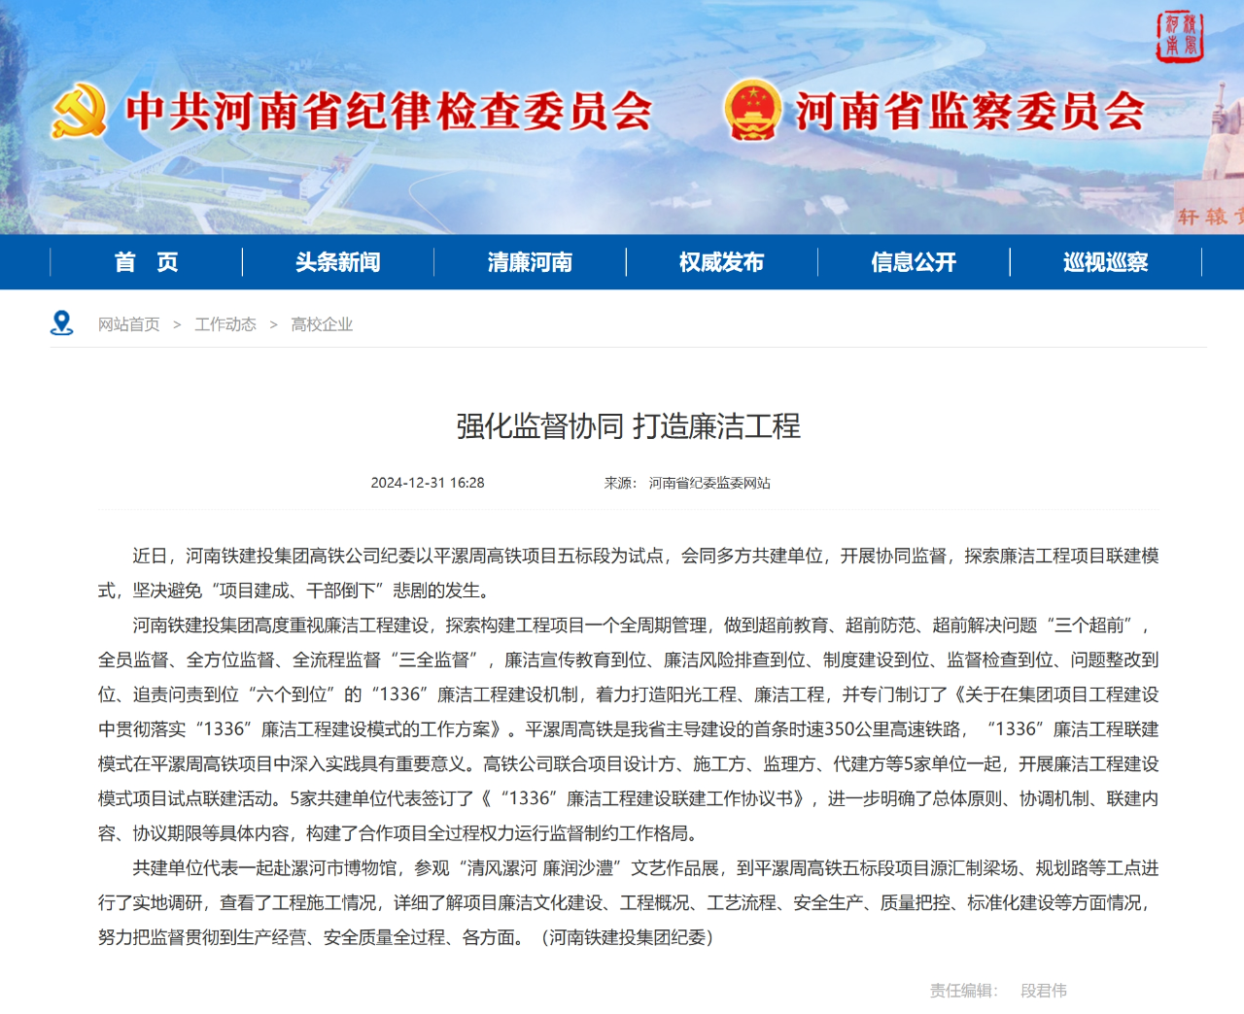This screenshot has height=1014, width=1244.
Task: Open the 权威发布 menu item
Action: tap(722, 262)
